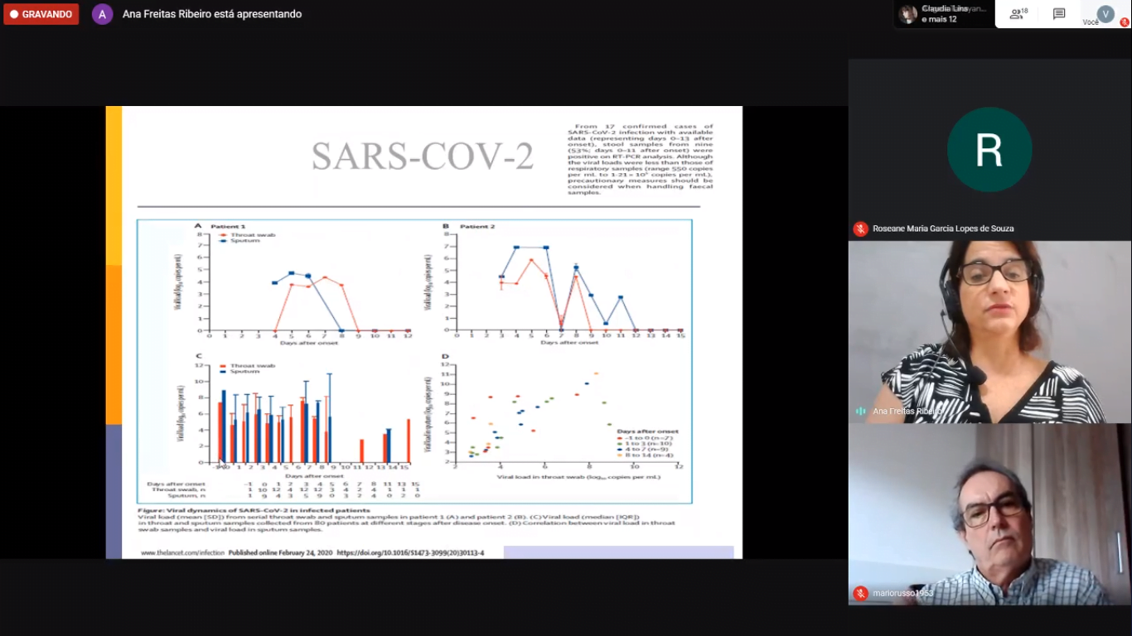Click 'Ana Freitas Ribeiro está apresentando' label
The width and height of the screenshot is (1132, 636).
click(212, 14)
